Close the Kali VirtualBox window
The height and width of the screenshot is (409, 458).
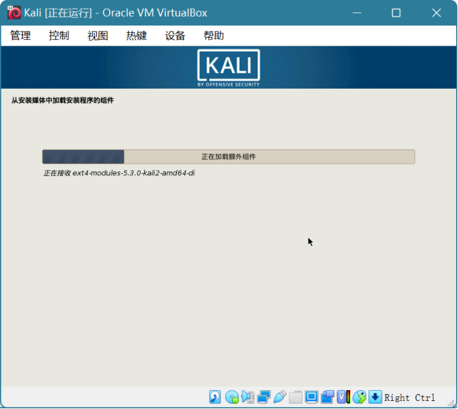(436, 13)
